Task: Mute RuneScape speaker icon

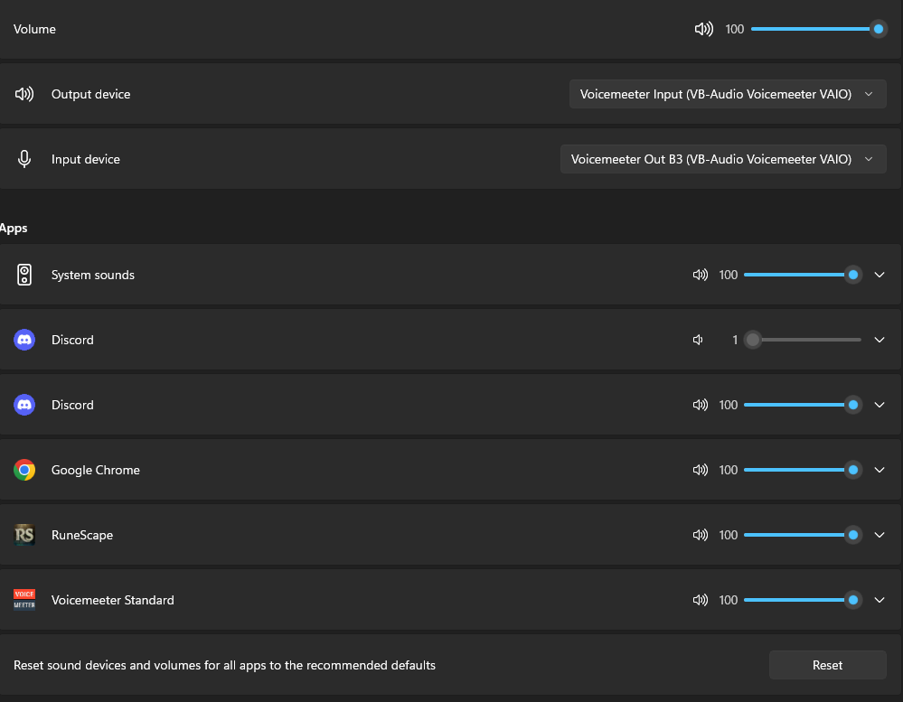Action: click(x=700, y=535)
